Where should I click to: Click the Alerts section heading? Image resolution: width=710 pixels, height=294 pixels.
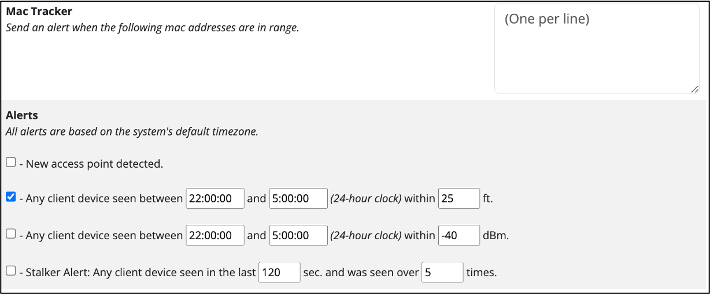(x=22, y=115)
